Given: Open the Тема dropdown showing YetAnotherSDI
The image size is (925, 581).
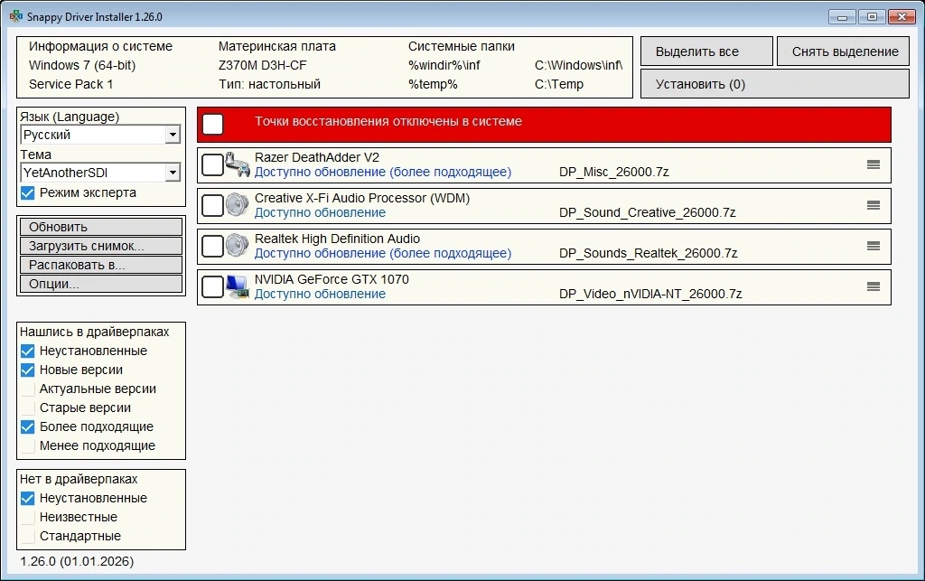Looking at the screenshot, I should coord(100,173).
